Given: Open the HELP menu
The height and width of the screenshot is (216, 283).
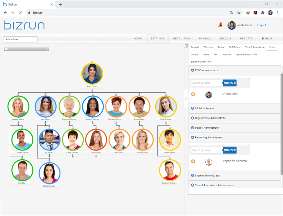Looking at the screenshot, I should [x=267, y=39].
